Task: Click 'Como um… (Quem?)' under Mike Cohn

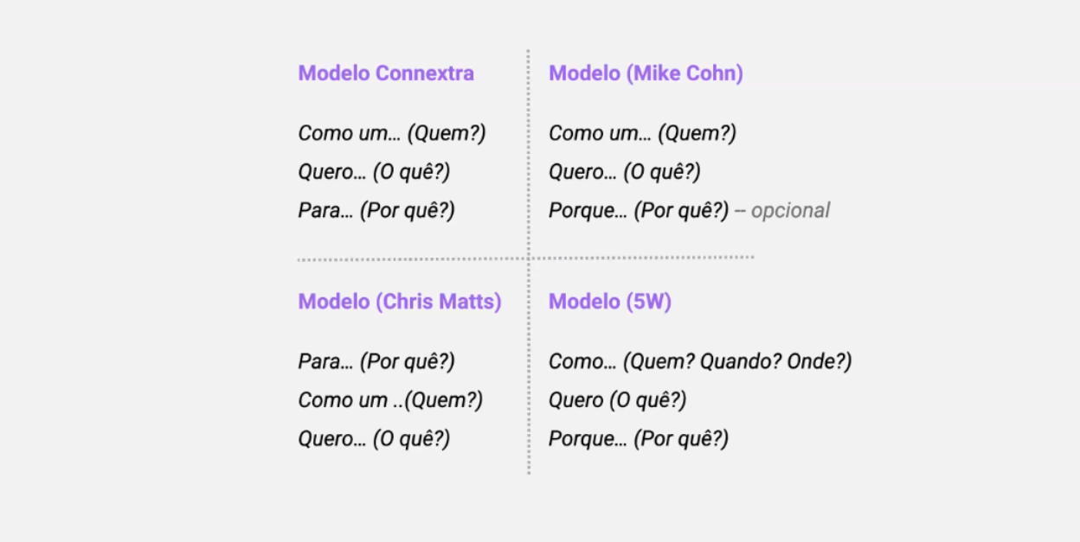Action: coord(642,133)
